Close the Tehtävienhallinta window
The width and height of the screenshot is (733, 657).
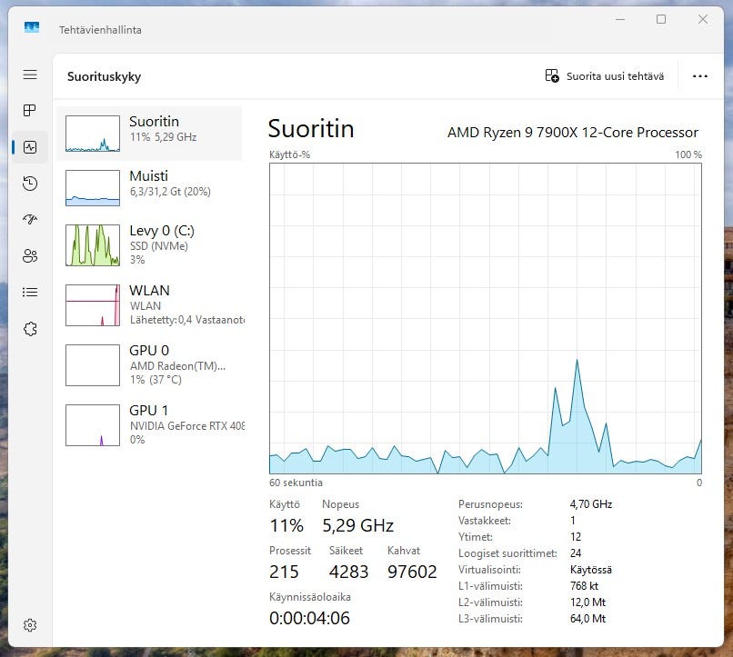[703, 20]
